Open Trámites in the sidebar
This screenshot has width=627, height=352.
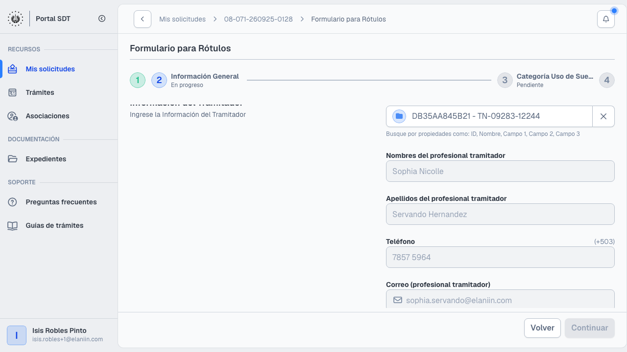[59, 92]
